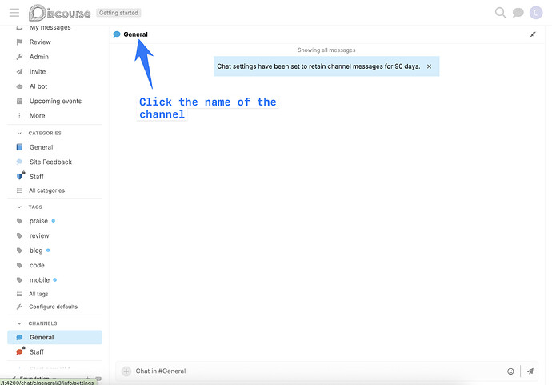Click the General channel title
The height and width of the screenshot is (385, 552).
[135, 34]
